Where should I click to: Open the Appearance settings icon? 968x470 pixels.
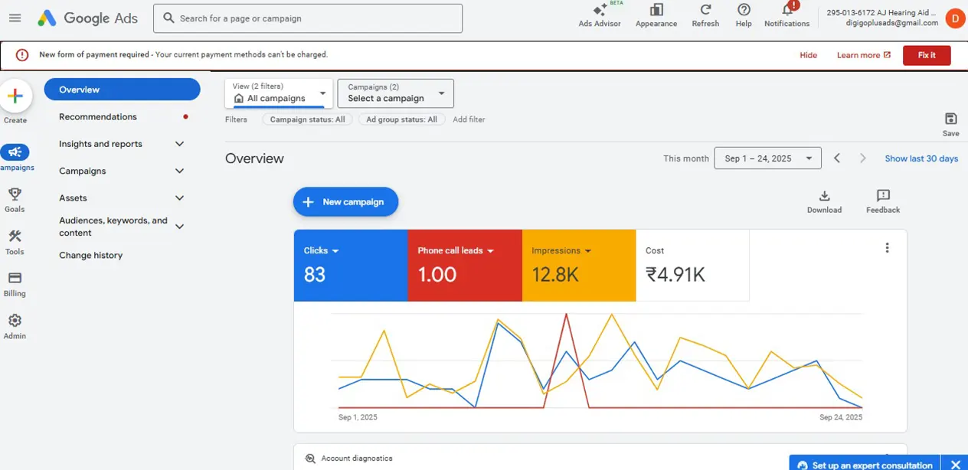[x=656, y=10]
